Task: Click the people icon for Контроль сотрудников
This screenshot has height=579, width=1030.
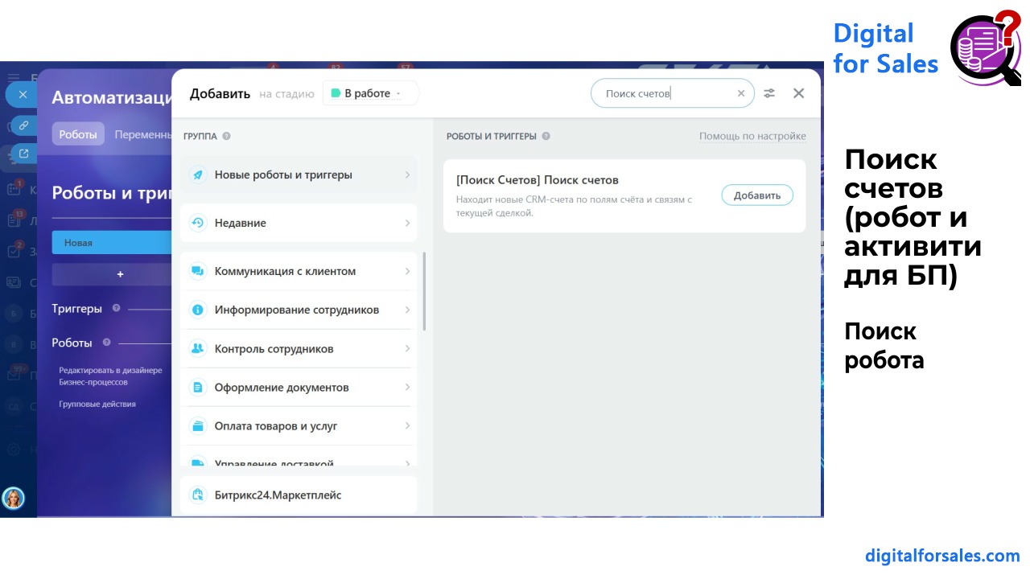Action: [x=197, y=348]
